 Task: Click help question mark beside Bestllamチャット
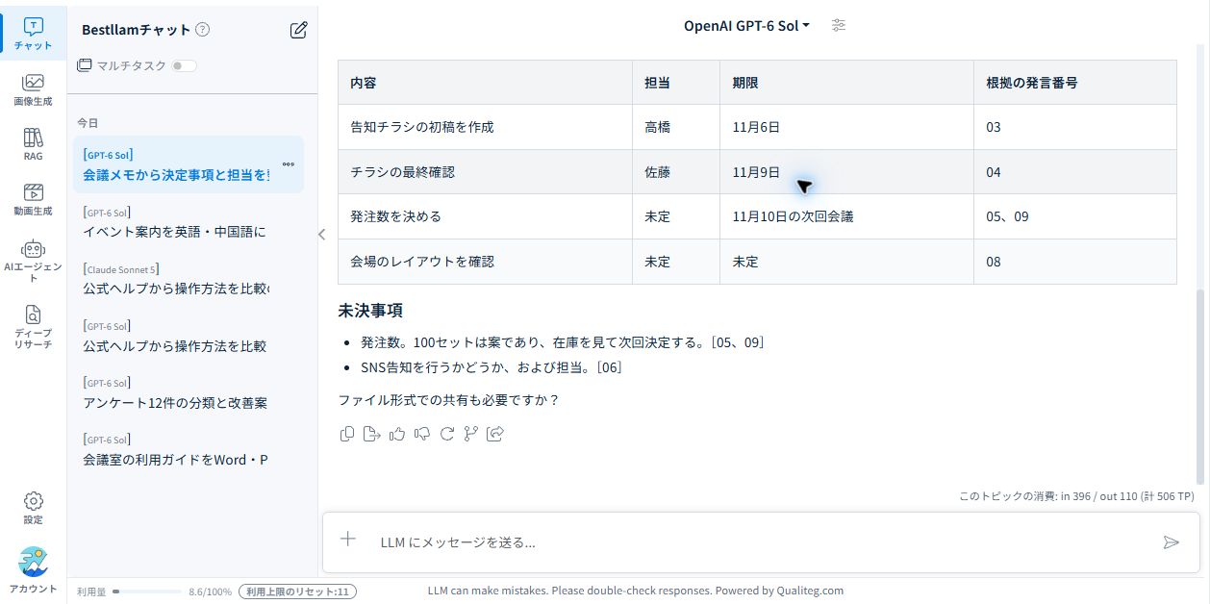(202, 30)
